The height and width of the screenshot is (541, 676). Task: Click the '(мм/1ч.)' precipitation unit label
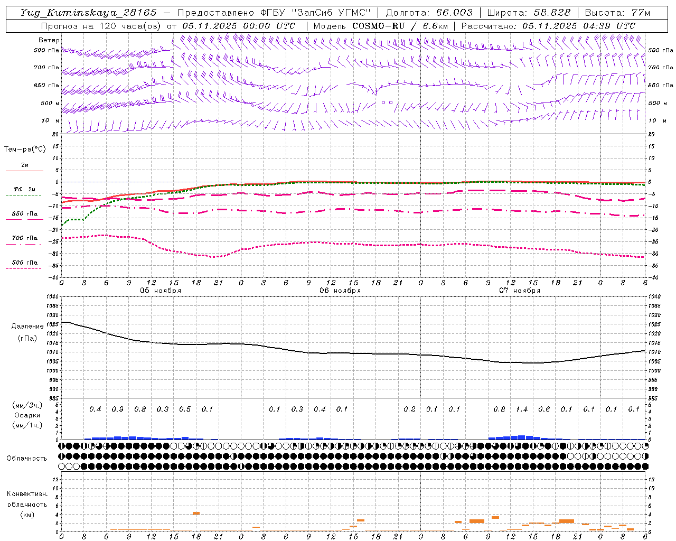pyautogui.click(x=27, y=425)
